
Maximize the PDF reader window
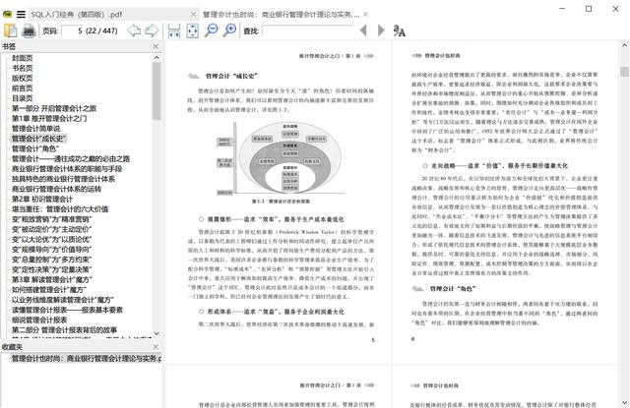pyautogui.click(x=589, y=9)
